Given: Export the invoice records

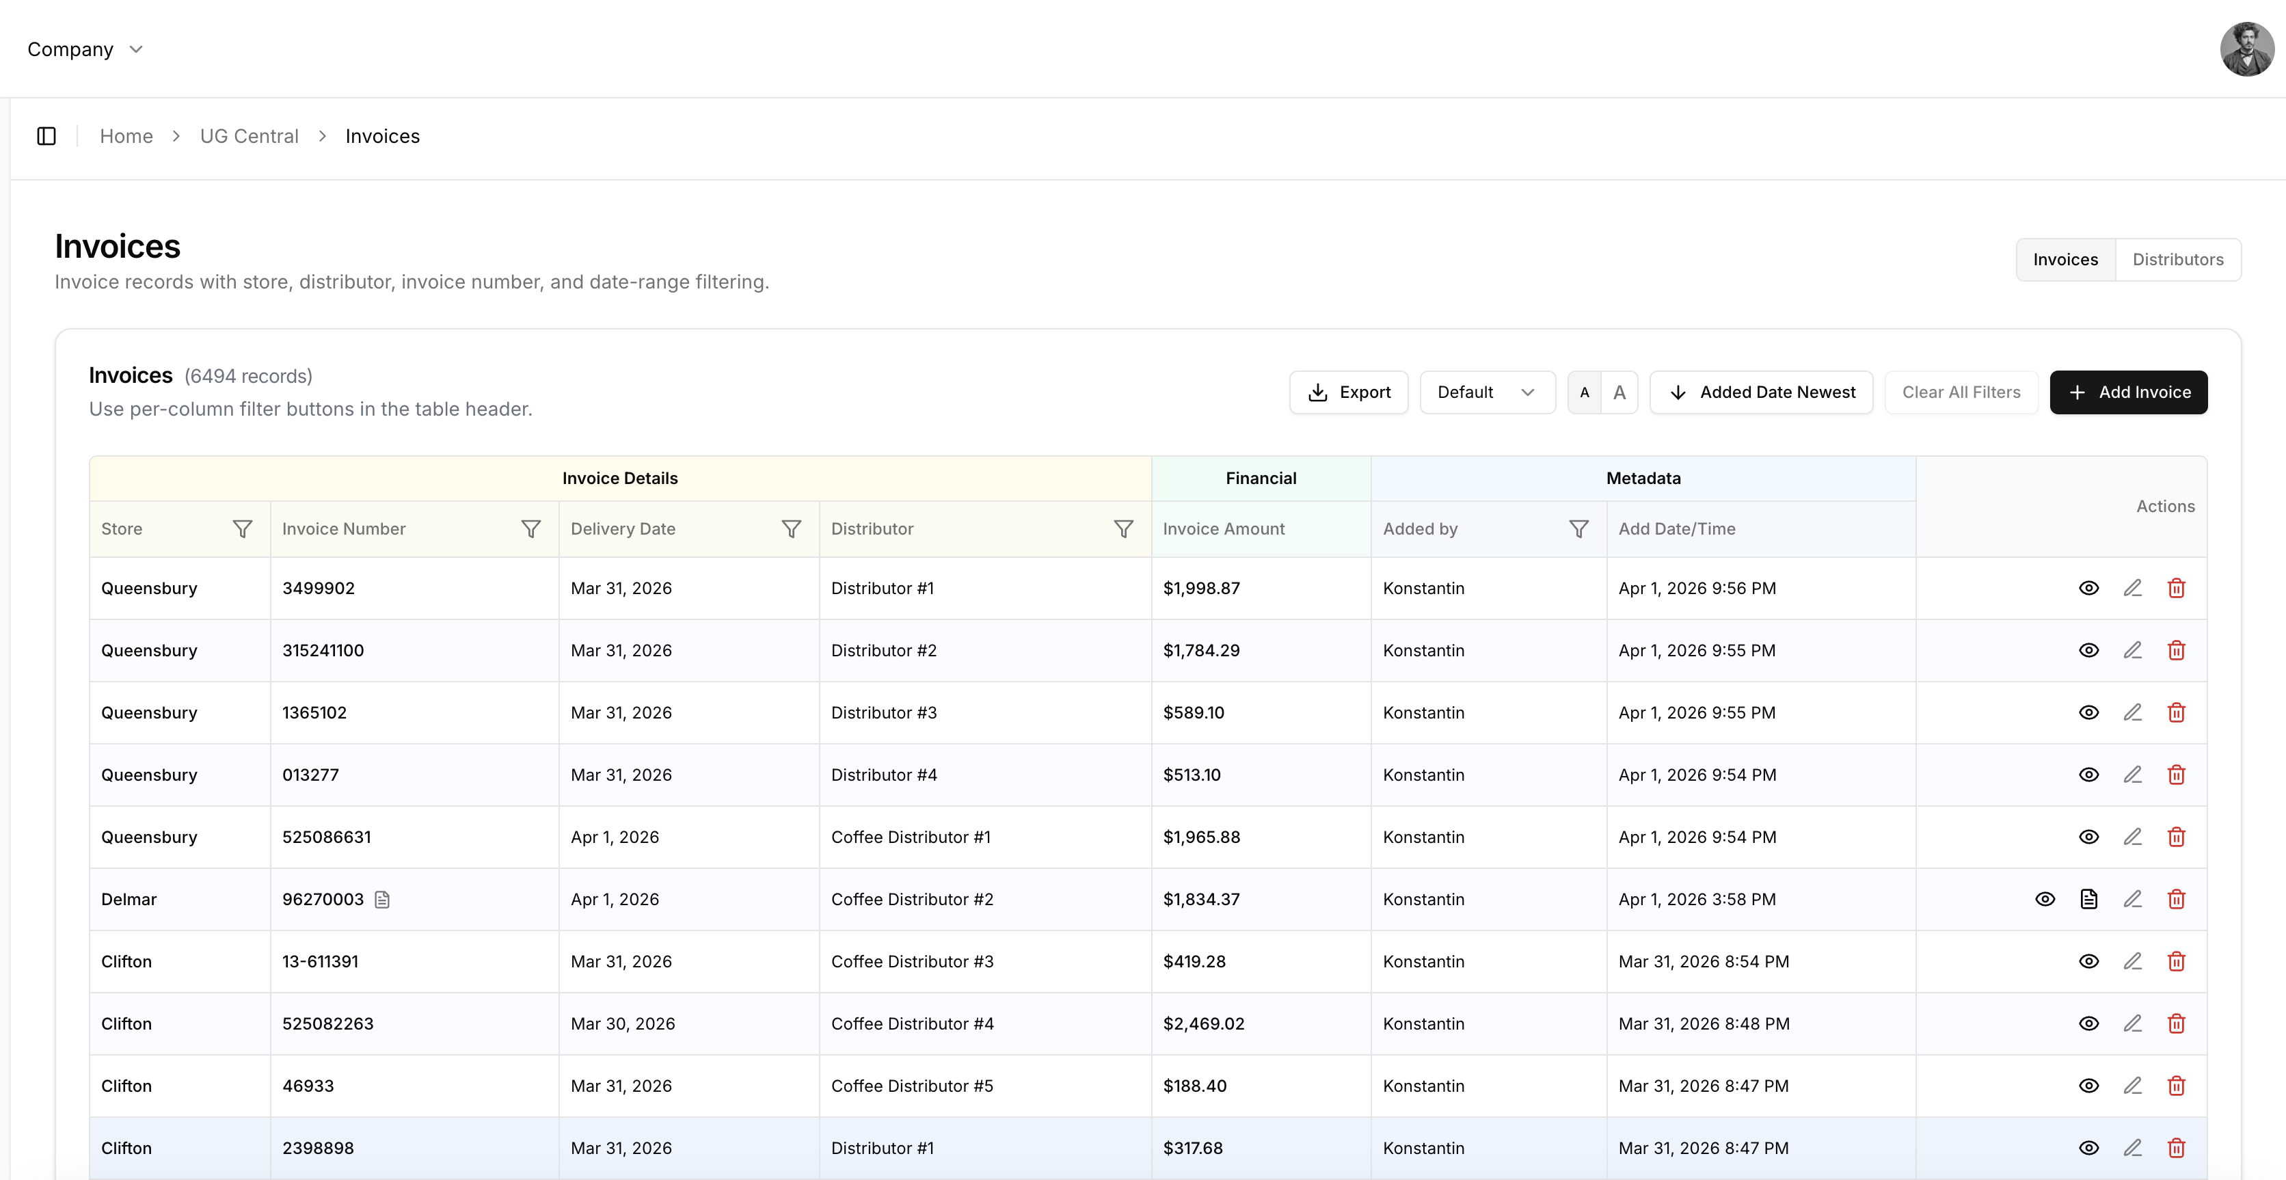Looking at the screenshot, I should pyautogui.click(x=1348, y=392).
